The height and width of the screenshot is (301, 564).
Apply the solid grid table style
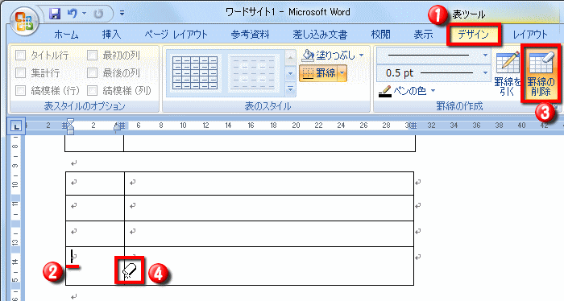tap(195, 73)
